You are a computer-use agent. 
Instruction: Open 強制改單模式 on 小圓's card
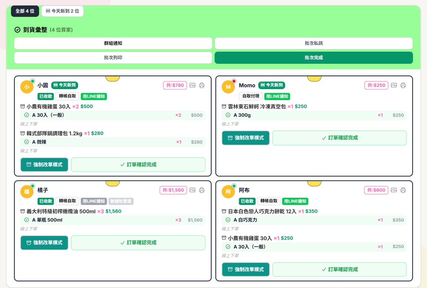(x=44, y=165)
